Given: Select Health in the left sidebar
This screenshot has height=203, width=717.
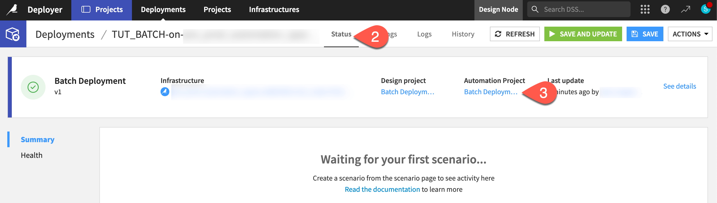Looking at the screenshot, I should [x=31, y=155].
